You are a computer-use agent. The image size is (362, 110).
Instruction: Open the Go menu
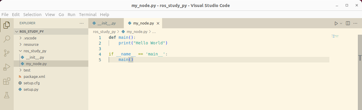click(x=61, y=14)
